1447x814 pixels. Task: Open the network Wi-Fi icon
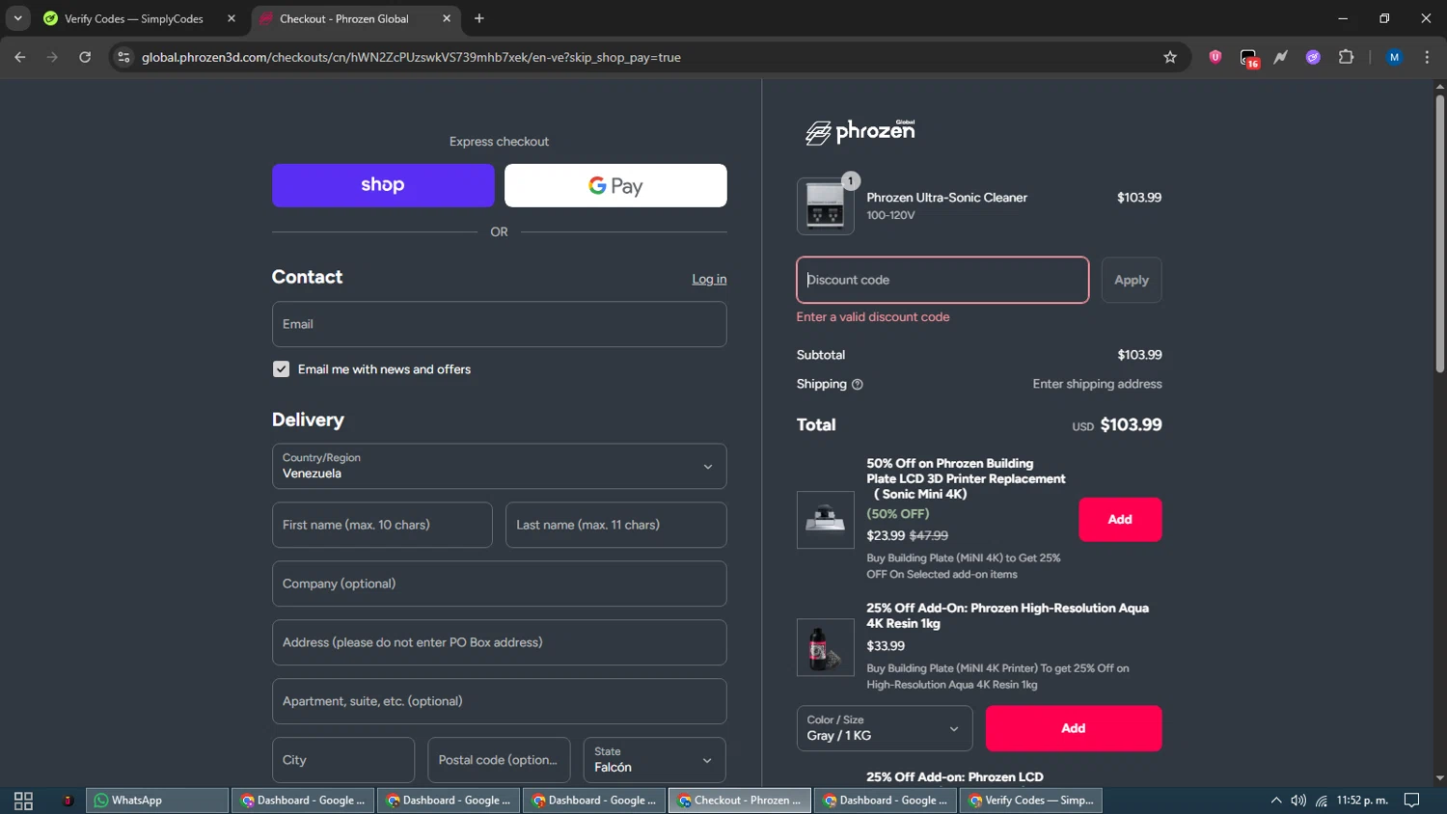1322,800
